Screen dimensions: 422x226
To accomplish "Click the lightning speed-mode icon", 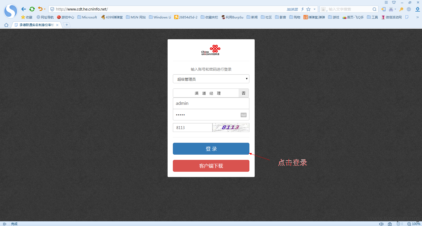I will click(302, 9).
